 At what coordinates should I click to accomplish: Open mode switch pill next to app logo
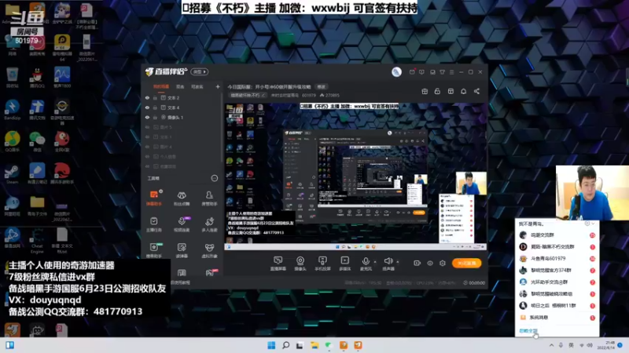click(x=200, y=71)
